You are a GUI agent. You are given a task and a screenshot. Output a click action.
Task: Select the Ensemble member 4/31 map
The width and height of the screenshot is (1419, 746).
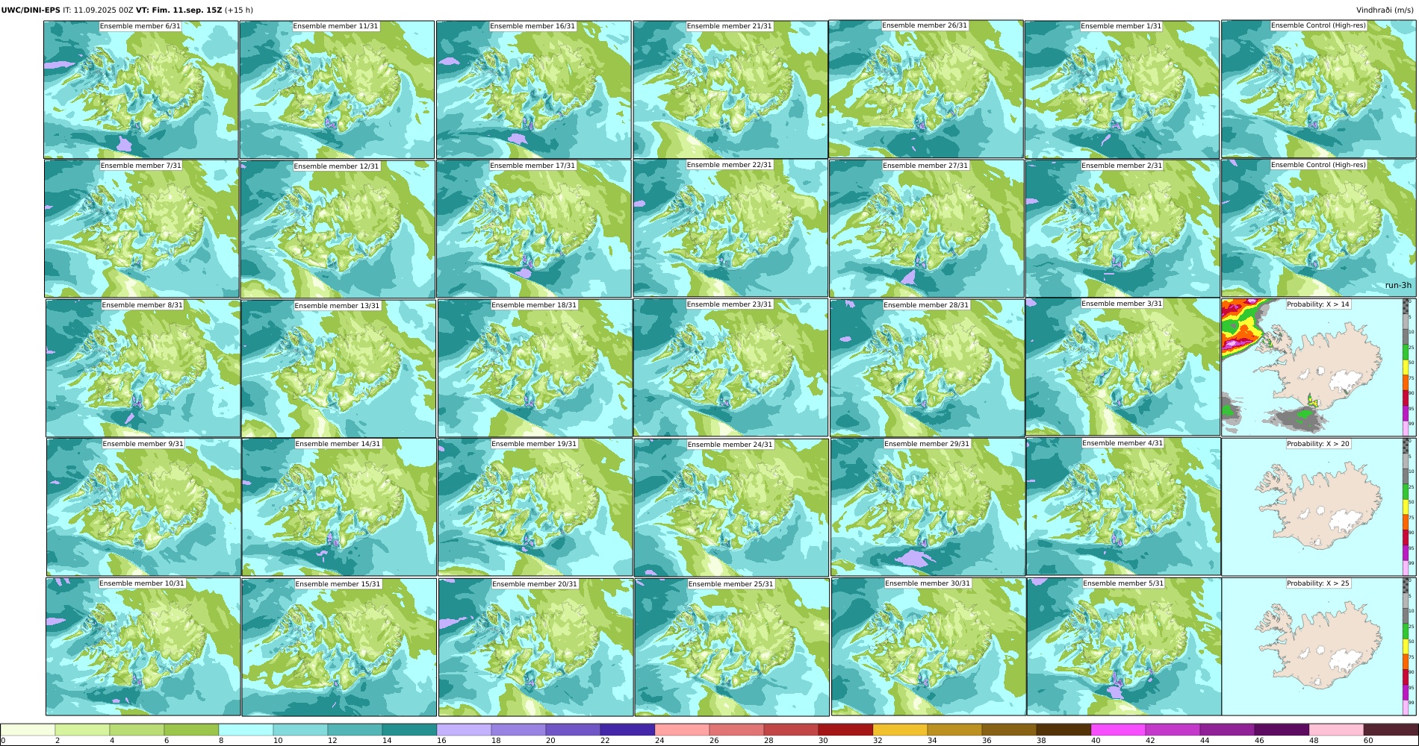pyautogui.click(x=1124, y=507)
